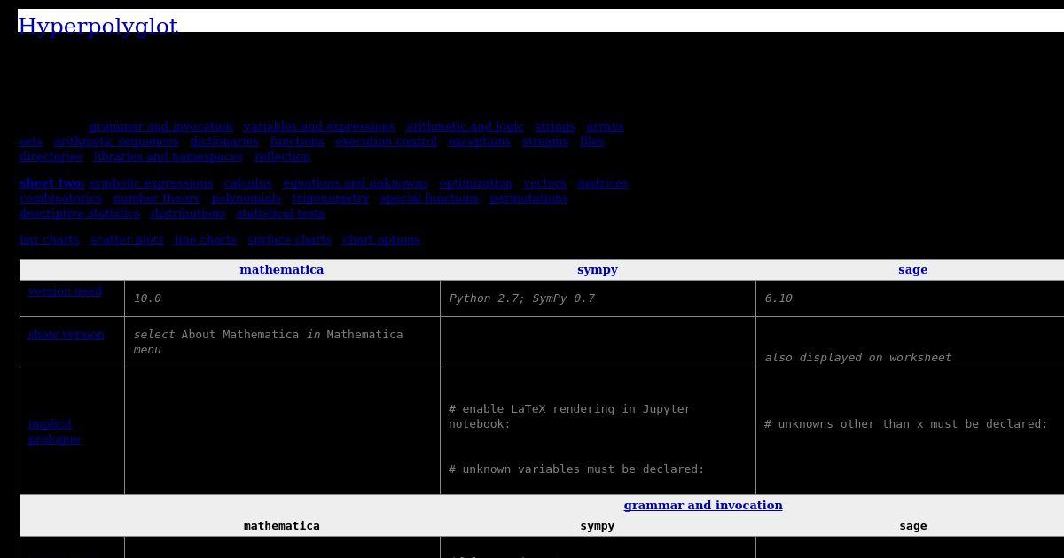The height and width of the screenshot is (558, 1064).
Task: Open the mathematica column header link
Action: pos(282,270)
